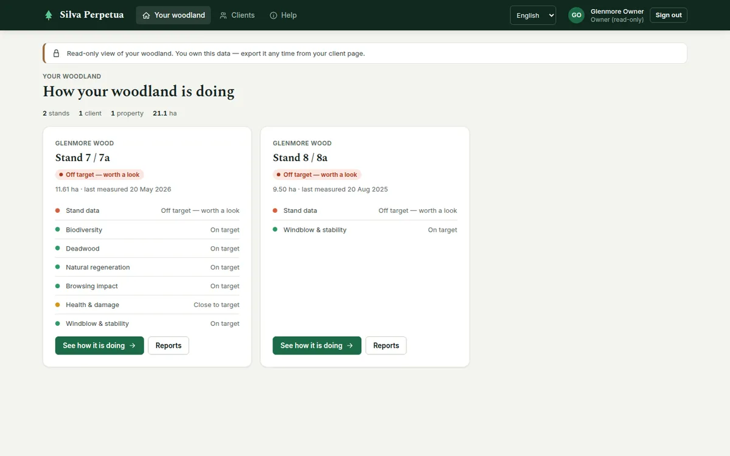Click the home icon beside Your woodland
The width and height of the screenshot is (730, 456).
(146, 15)
